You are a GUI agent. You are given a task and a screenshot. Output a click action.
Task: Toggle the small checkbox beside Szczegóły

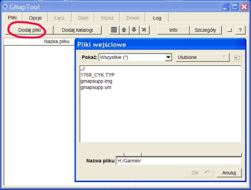coord(230,30)
